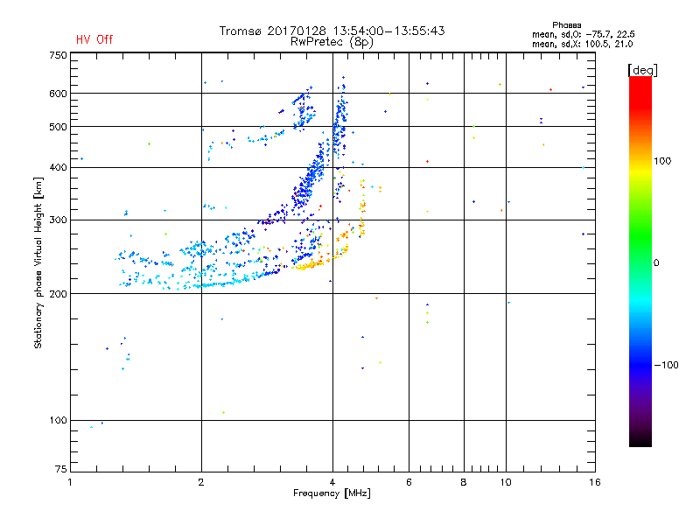Click the x-axis label '8'
Image resolution: width=700 pixels, height=525 pixels.
464,482
